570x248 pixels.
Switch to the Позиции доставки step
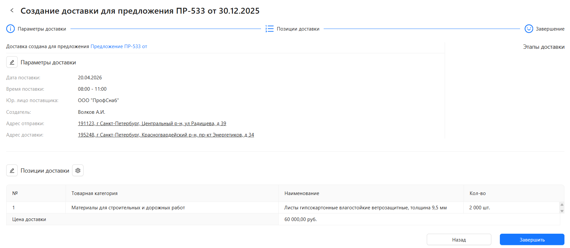(298, 29)
